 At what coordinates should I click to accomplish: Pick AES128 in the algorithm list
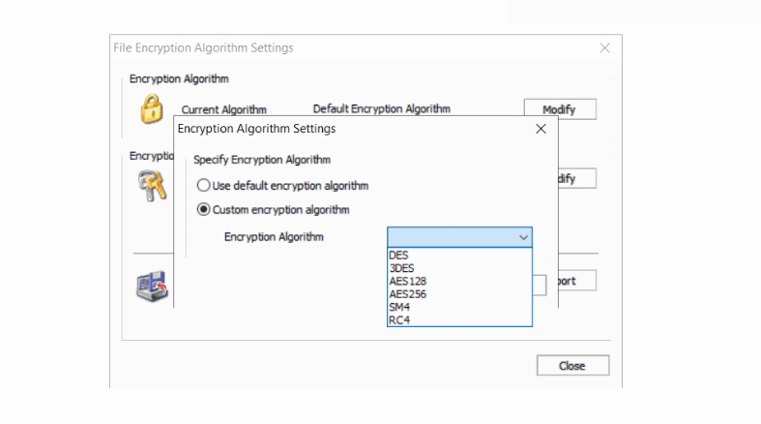[x=459, y=281]
